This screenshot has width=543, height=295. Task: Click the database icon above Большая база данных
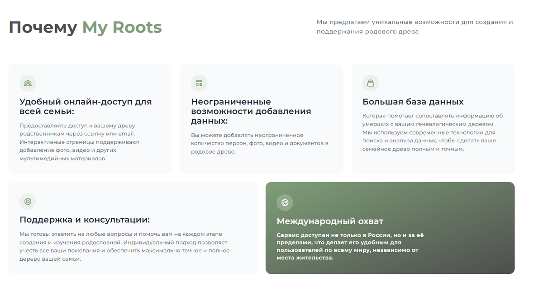pos(371,83)
